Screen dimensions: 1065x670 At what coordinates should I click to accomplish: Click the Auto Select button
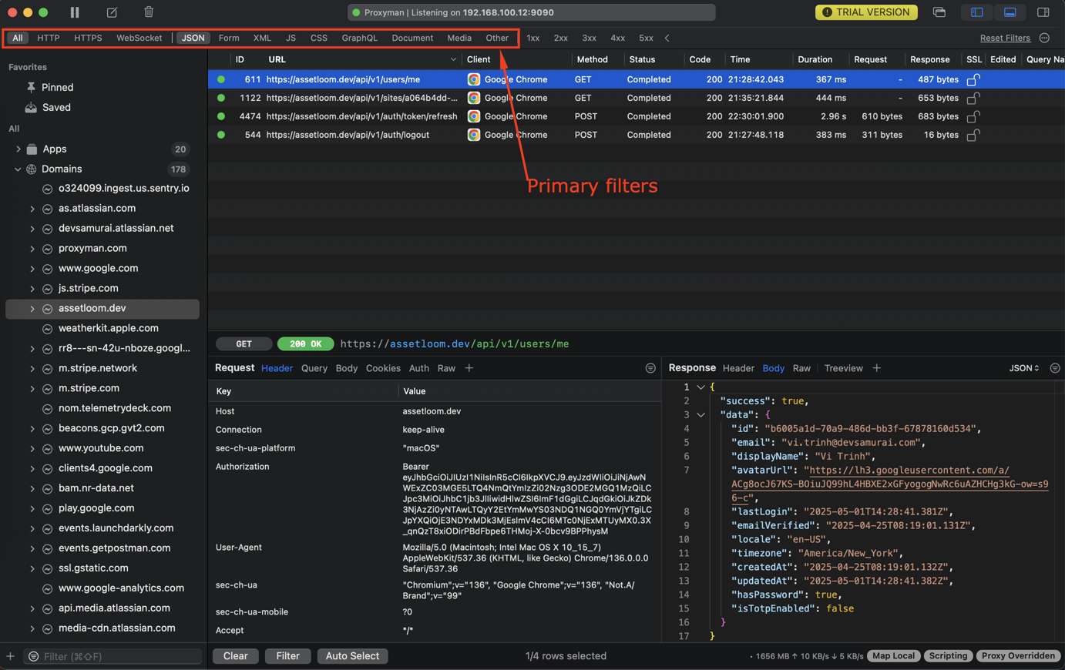(x=352, y=656)
